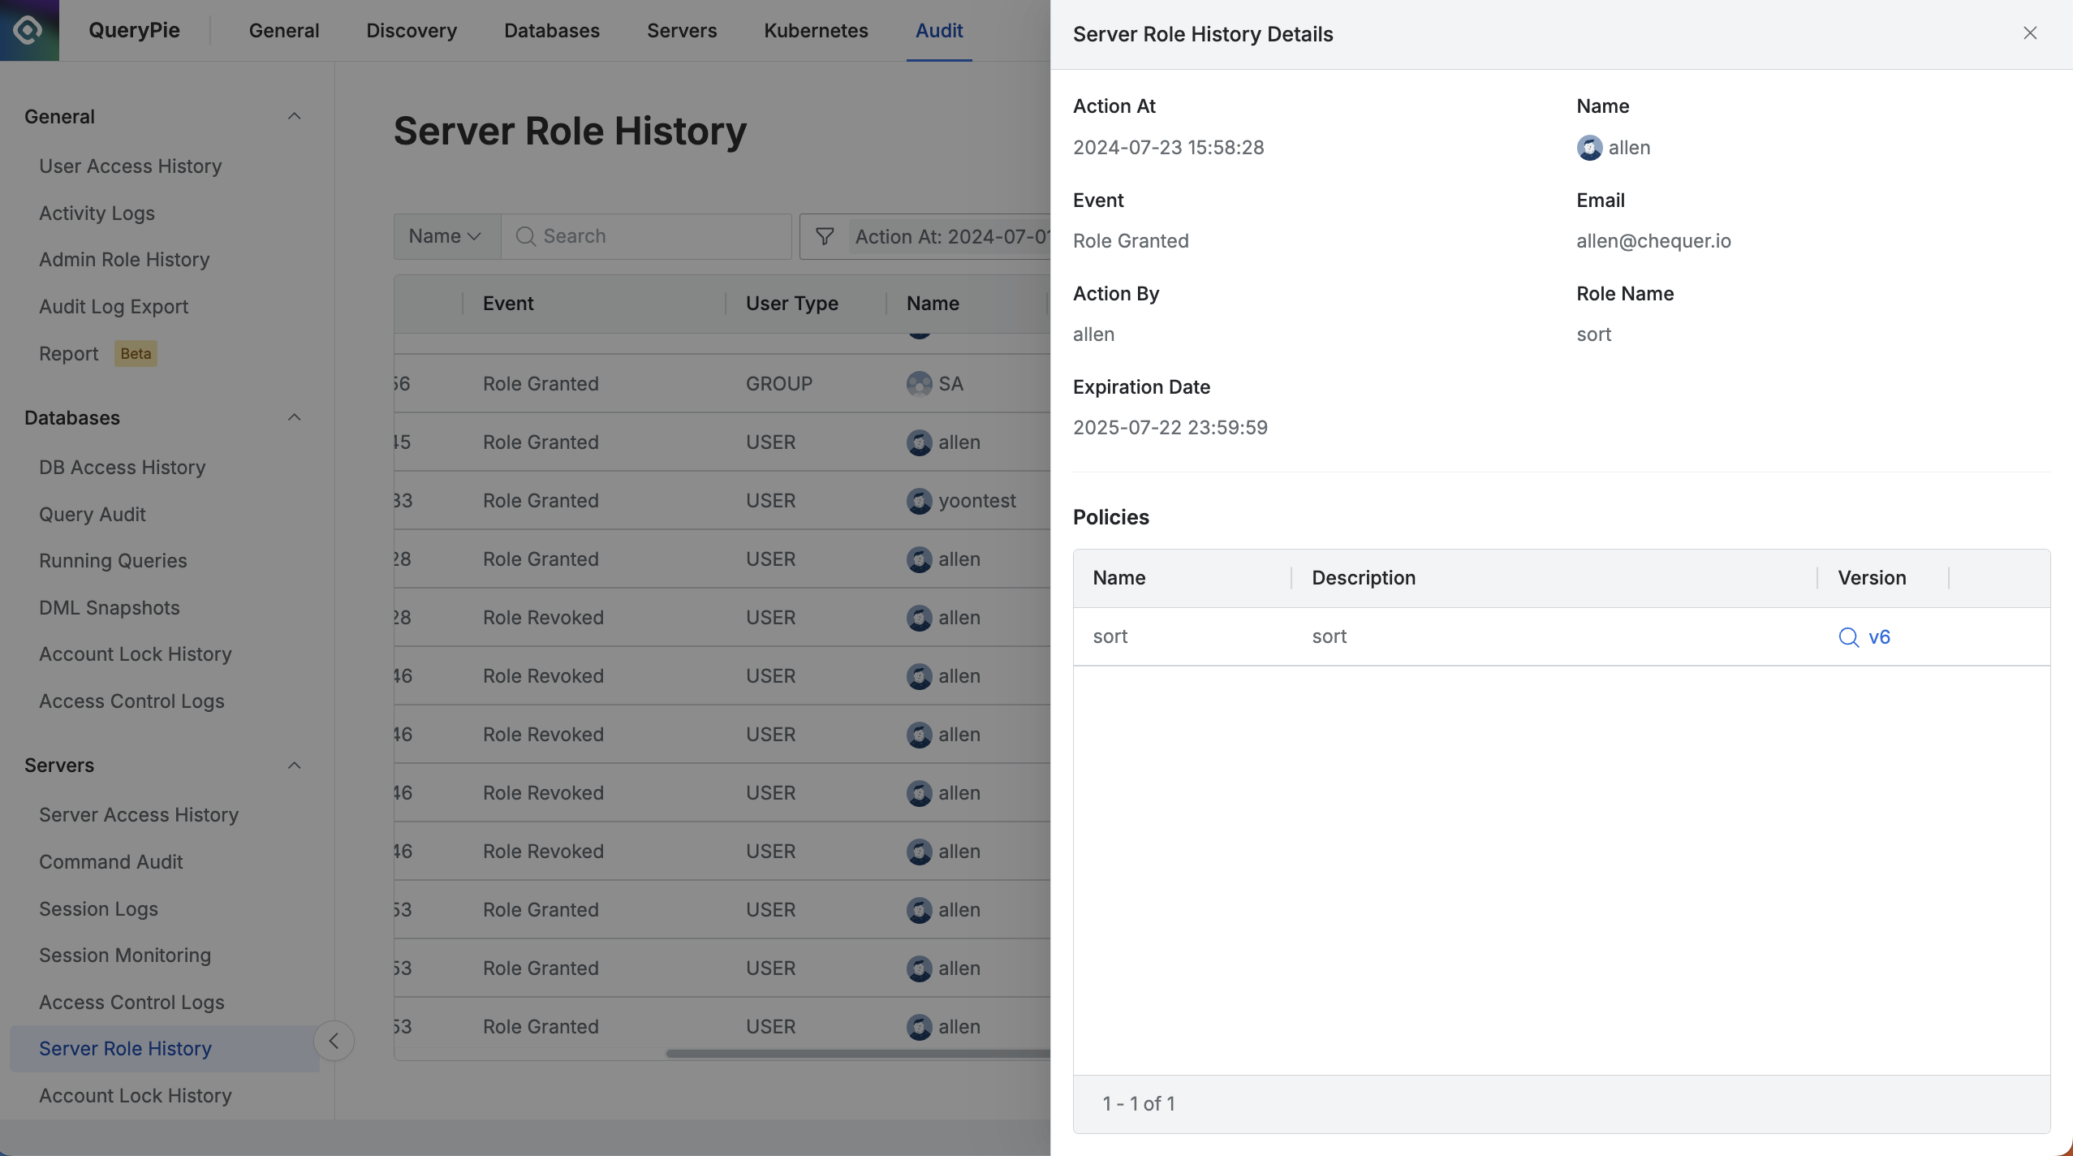2073x1156 pixels.
Task: Open Command Audit in sidebar
Action: pyautogui.click(x=111, y=861)
